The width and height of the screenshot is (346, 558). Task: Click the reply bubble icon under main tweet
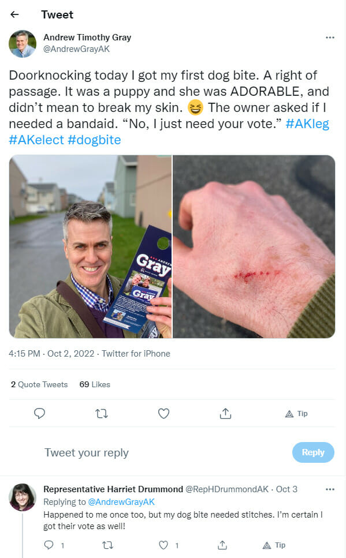pyautogui.click(x=39, y=414)
